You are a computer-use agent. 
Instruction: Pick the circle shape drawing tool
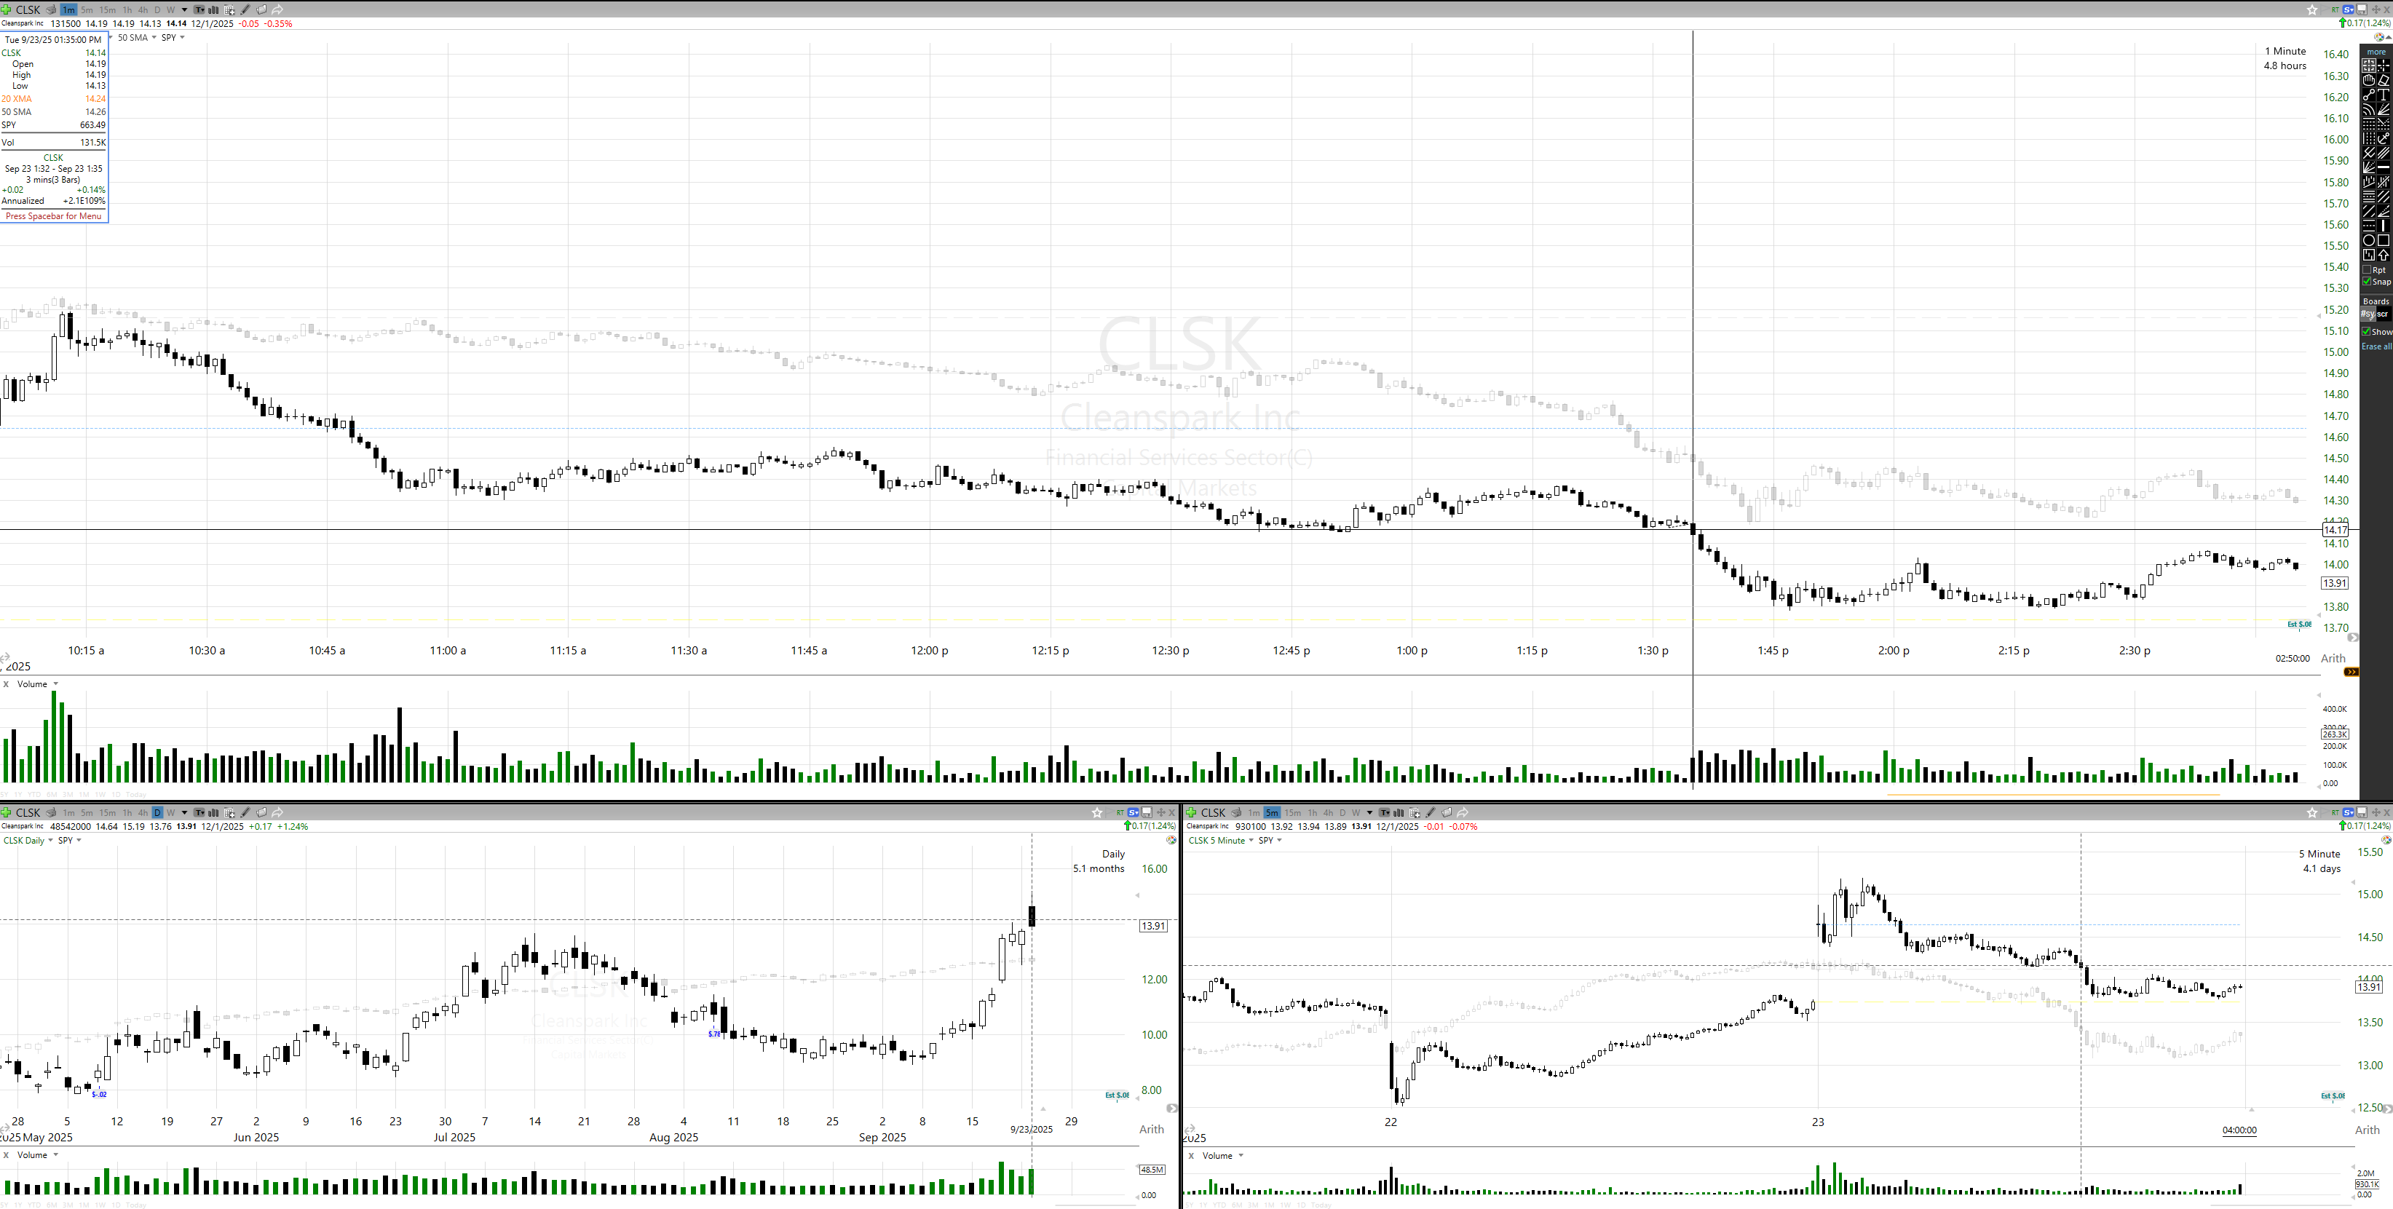coord(2369,240)
